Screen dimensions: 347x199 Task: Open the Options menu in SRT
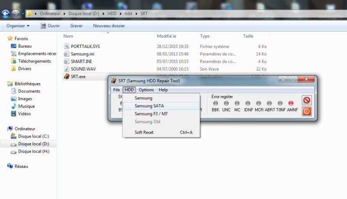click(x=146, y=90)
